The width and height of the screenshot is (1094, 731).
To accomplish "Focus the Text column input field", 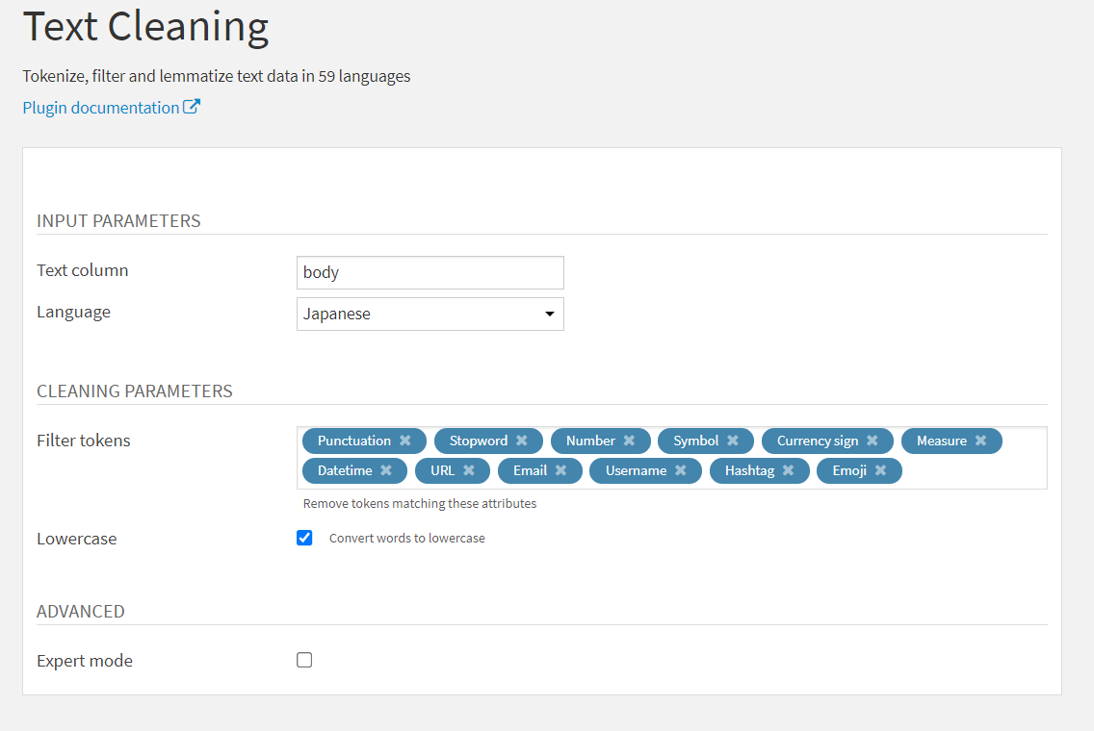I will (430, 272).
